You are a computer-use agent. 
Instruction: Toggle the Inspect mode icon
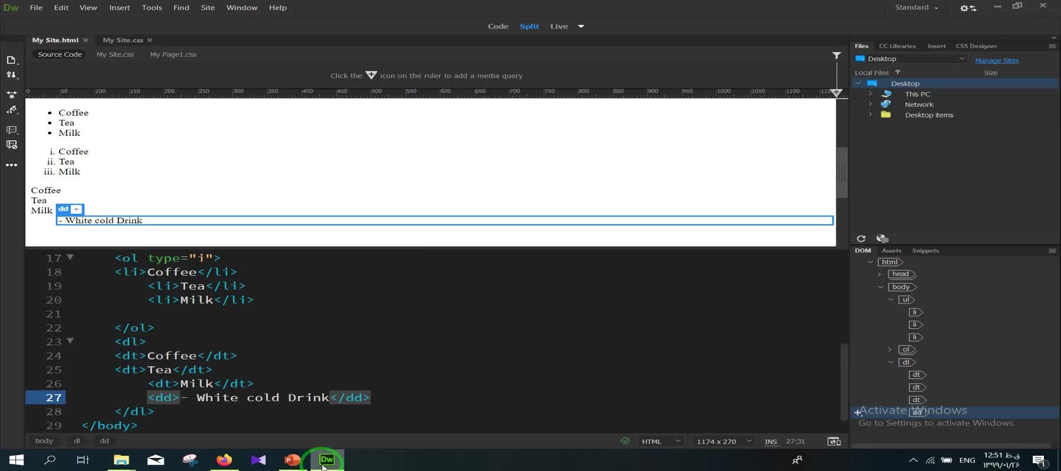coord(11,110)
